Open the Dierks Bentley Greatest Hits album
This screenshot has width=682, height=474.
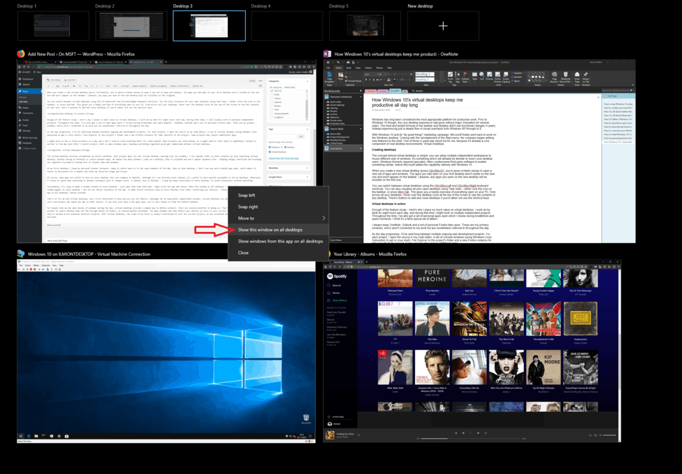pos(432,367)
